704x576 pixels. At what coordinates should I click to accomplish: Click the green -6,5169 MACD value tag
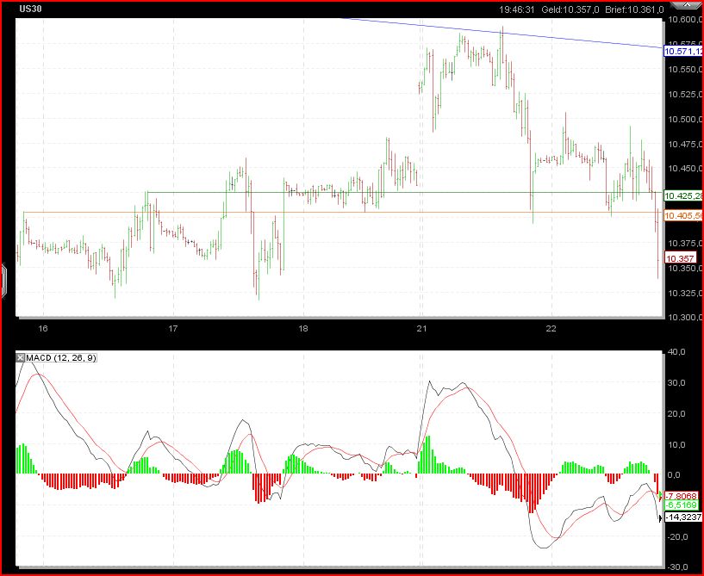click(681, 505)
